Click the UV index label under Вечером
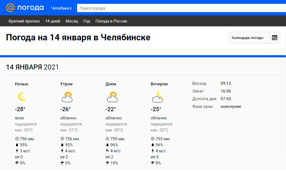286x174 pixels. 153,157
